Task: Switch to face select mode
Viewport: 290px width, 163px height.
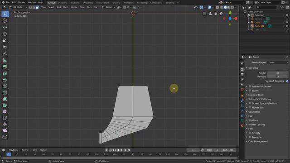Action: [37, 7]
